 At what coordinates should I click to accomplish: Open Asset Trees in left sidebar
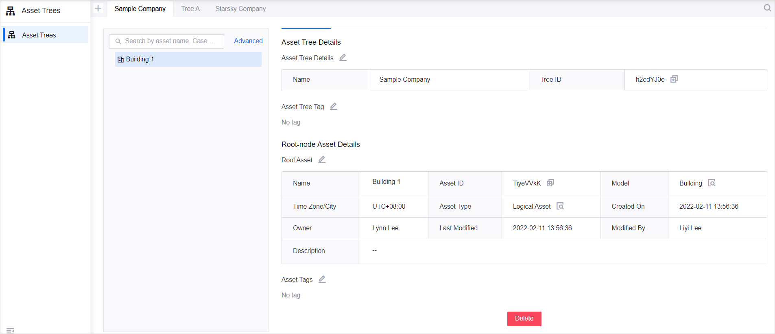tap(39, 35)
